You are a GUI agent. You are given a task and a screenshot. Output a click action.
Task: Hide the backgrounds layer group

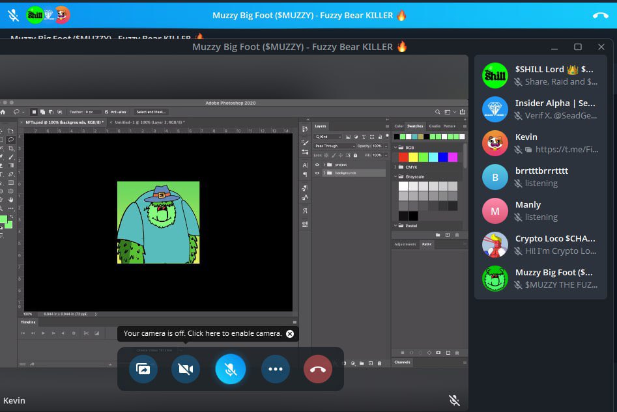tap(317, 173)
